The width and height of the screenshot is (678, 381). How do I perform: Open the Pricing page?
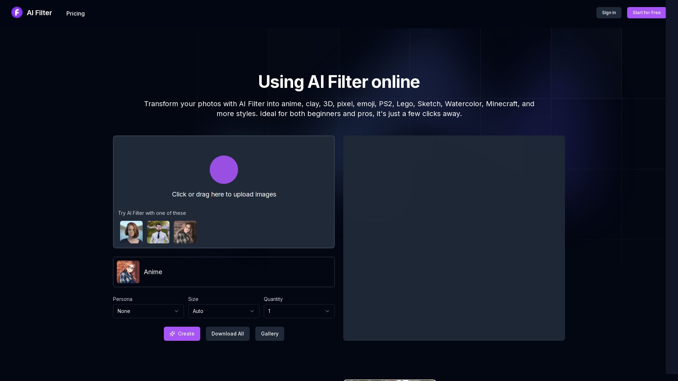[x=75, y=13]
